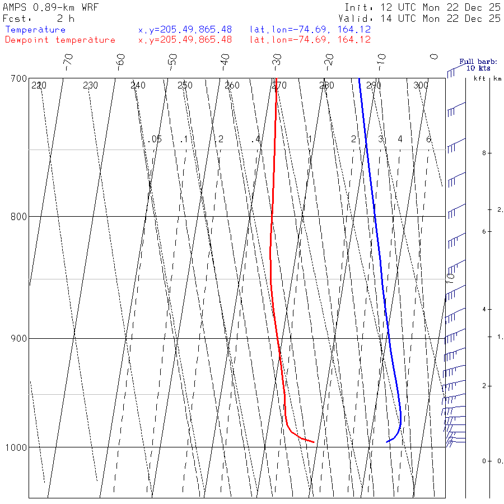Click the 700 pressure level label

coord(18,79)
